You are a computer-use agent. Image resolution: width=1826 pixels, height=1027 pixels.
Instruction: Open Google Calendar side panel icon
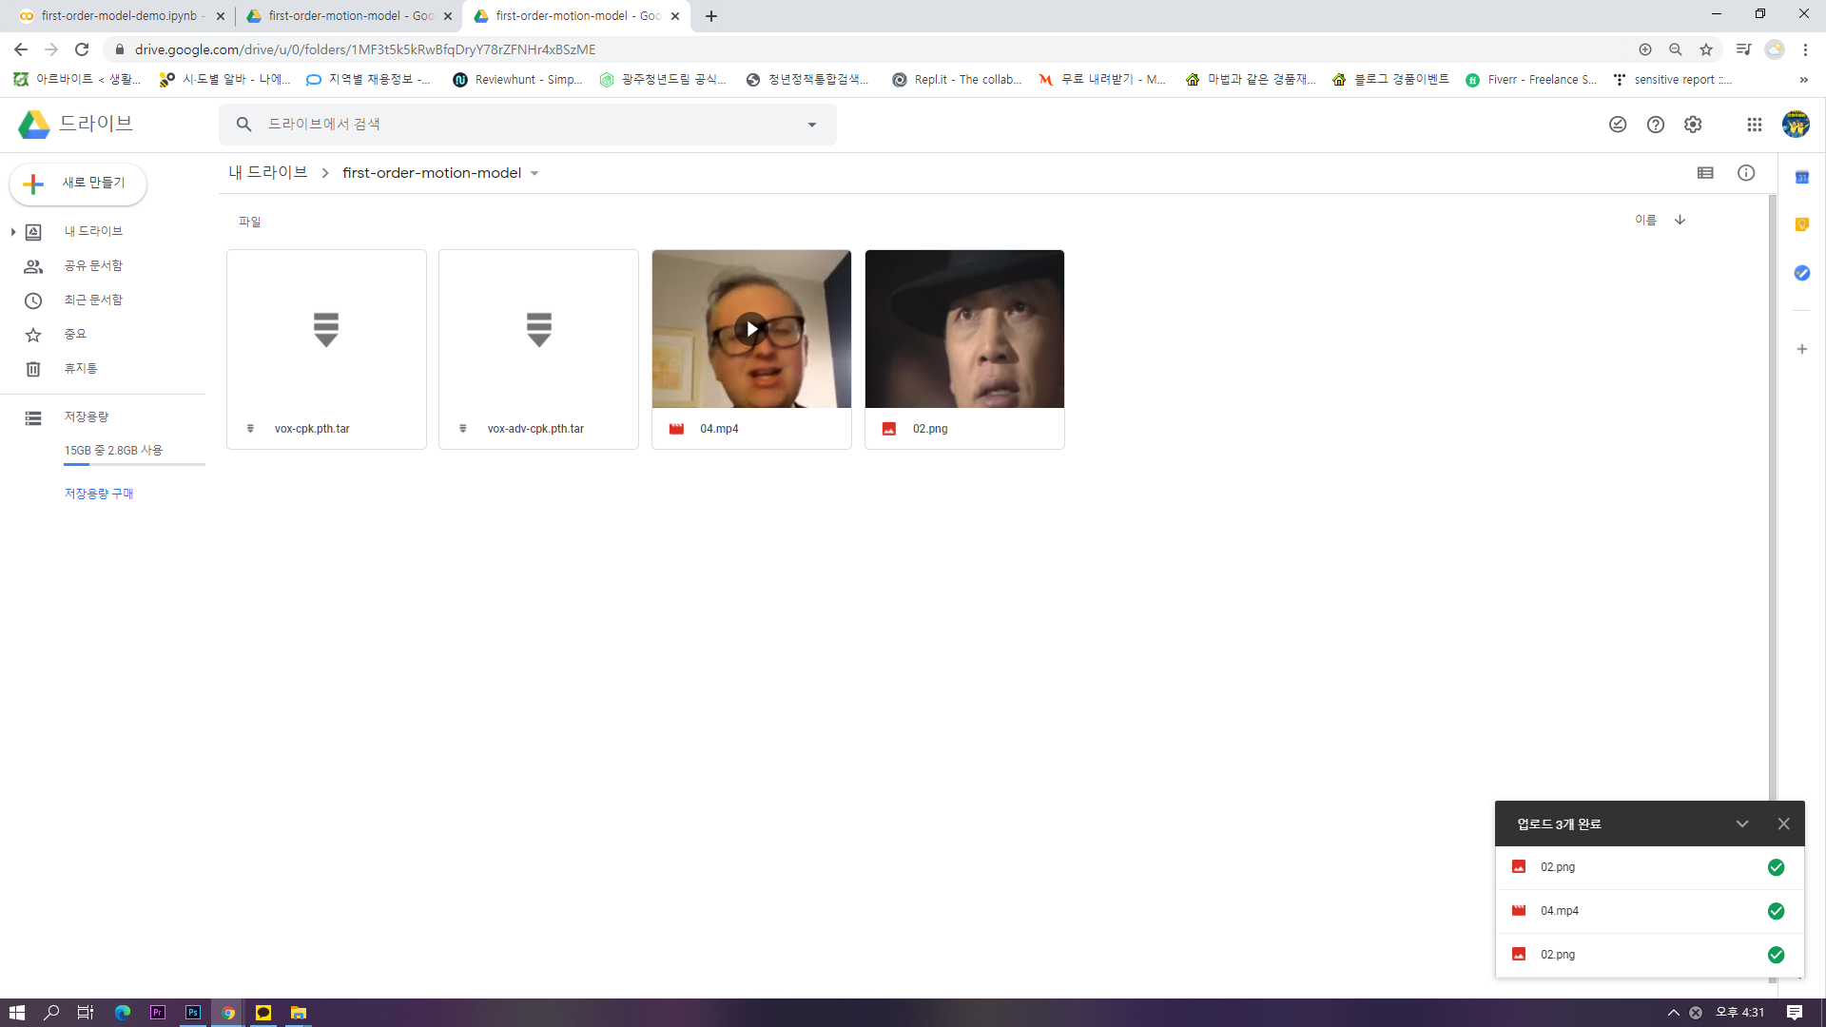click(1801, 178)
